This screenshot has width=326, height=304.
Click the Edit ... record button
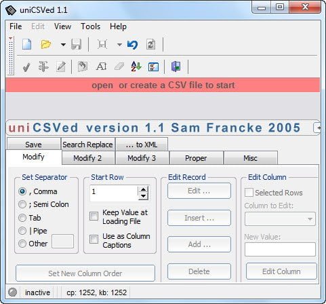199,191
